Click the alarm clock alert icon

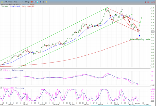pos(32,2)
